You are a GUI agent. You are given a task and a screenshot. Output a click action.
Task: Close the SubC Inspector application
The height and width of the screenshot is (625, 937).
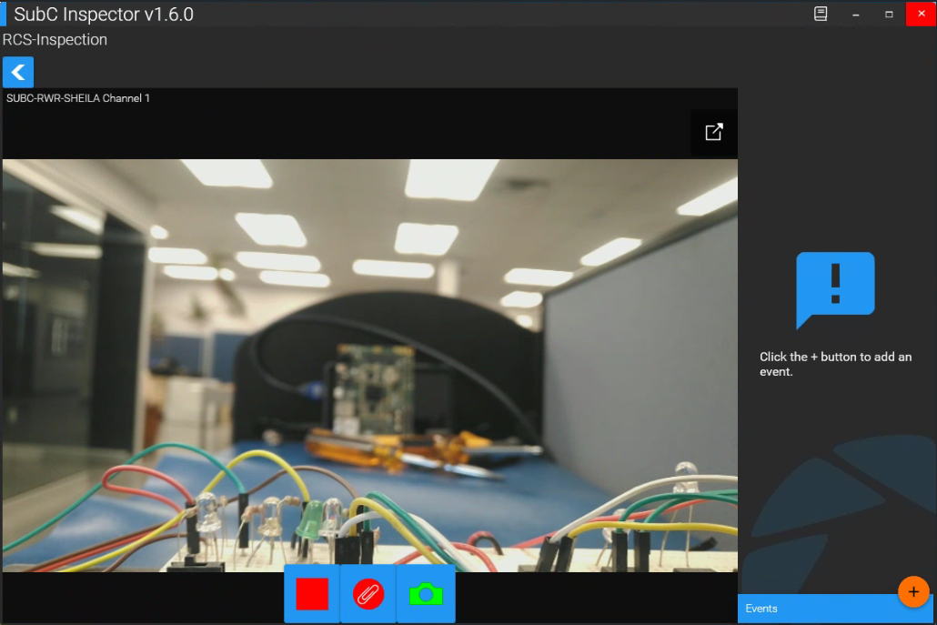pos(921,15)
